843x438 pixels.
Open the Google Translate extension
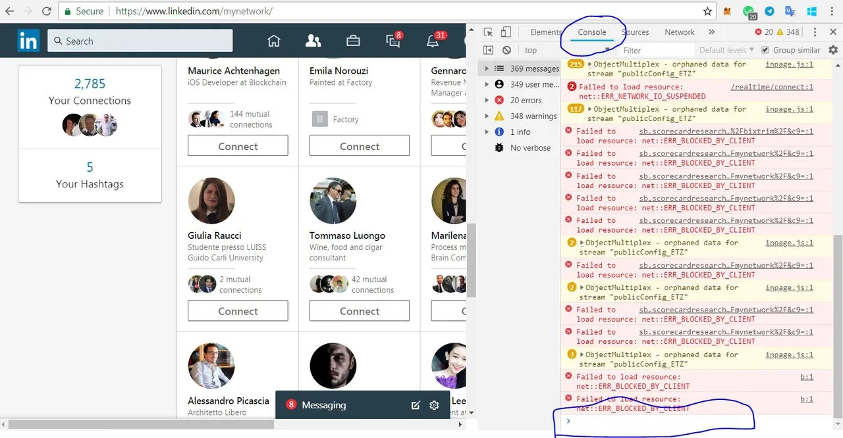790,11
